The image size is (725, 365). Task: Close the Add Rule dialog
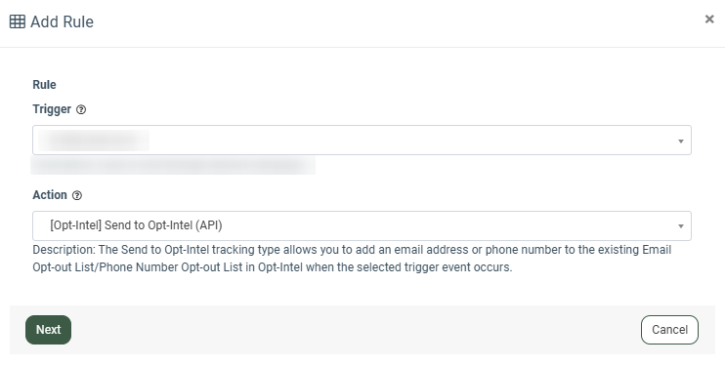point(709,19)
